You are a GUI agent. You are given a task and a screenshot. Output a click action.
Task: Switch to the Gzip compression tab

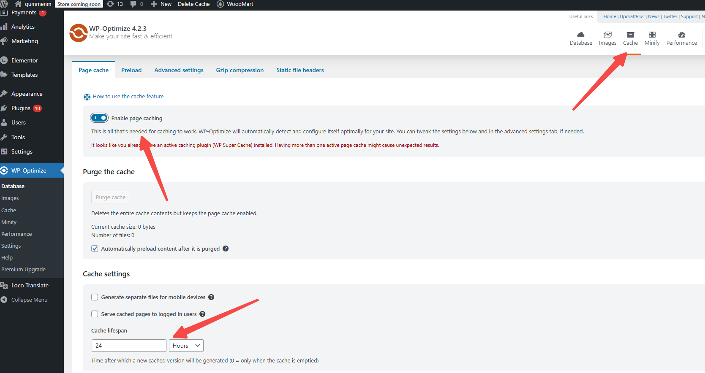click(x=240, y=70)
